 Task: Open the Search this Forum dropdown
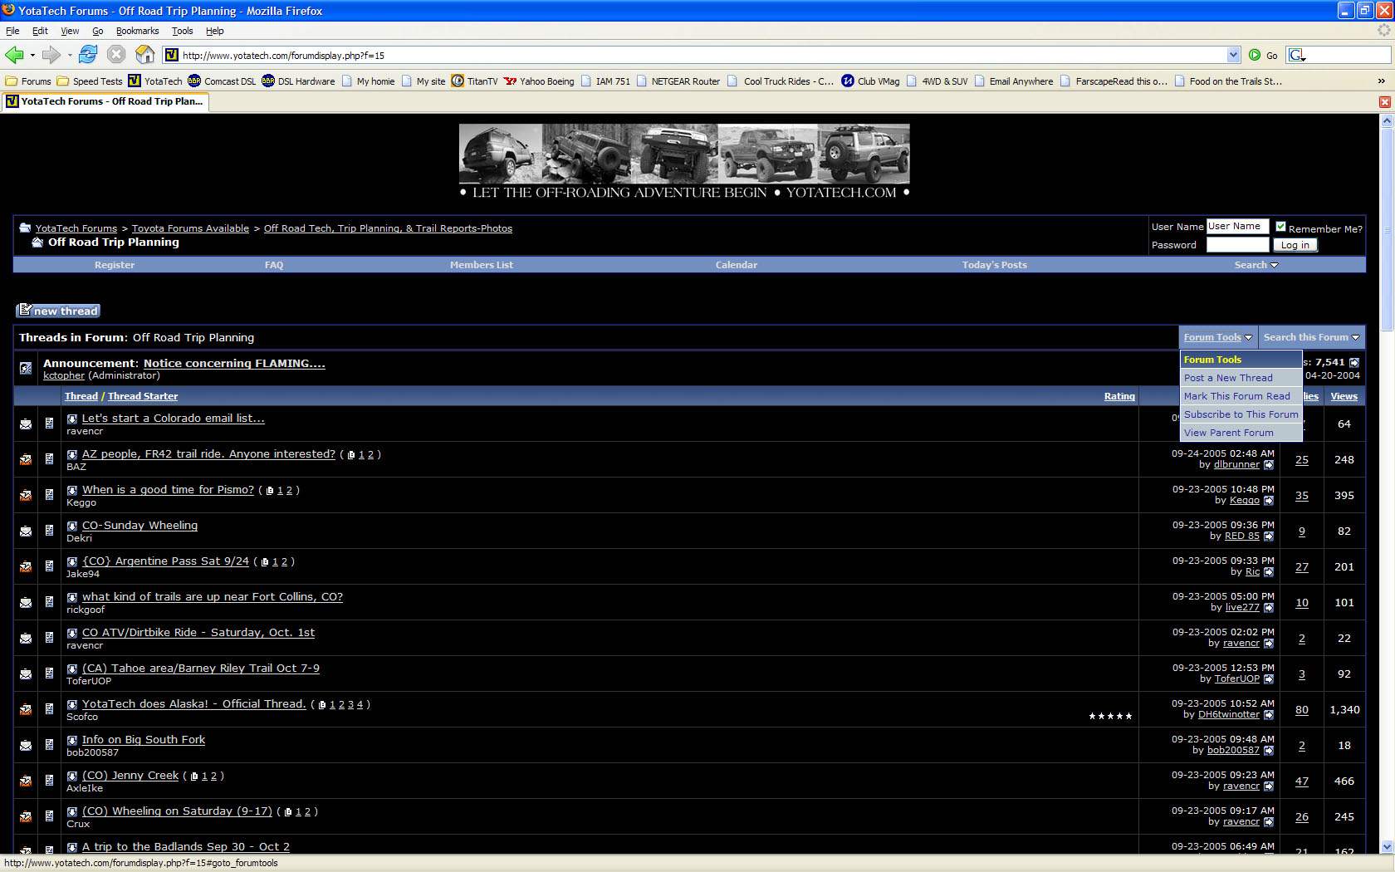(x=1311, y=337)
